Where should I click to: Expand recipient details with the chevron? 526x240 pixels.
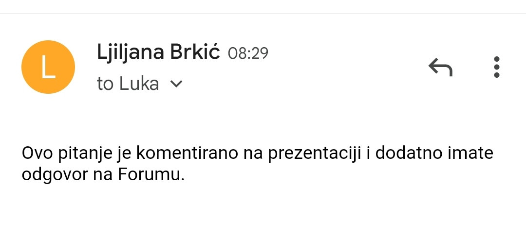pos(176,84)
